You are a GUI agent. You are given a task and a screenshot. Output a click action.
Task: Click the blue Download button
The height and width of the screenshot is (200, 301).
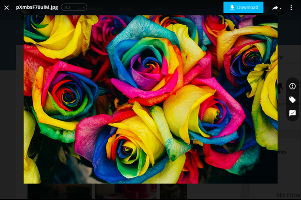(x=243, y=7)
